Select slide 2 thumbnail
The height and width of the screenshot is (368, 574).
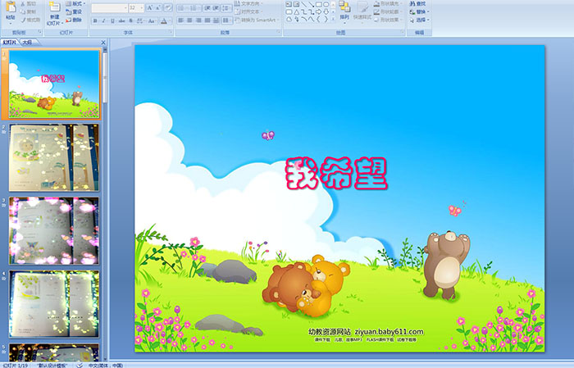coord(54,157)
